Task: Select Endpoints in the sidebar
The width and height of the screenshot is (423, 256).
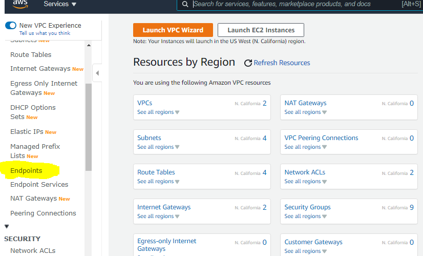Action: point(26,170)
